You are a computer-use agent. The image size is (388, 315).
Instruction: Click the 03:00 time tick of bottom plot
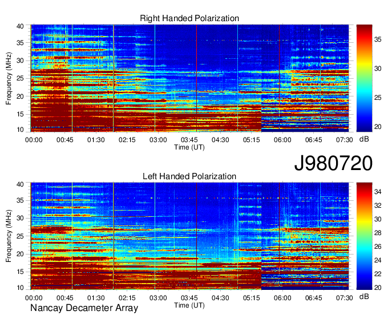pyautogui.click(x=158, y=298)
